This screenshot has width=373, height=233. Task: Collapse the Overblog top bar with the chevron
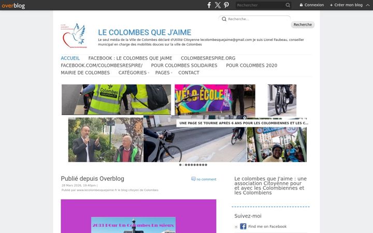368,5
